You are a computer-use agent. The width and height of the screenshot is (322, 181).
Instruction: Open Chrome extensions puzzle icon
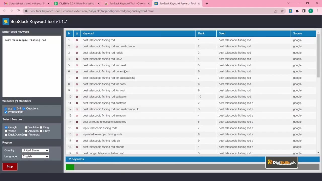(x=297, y=11)
